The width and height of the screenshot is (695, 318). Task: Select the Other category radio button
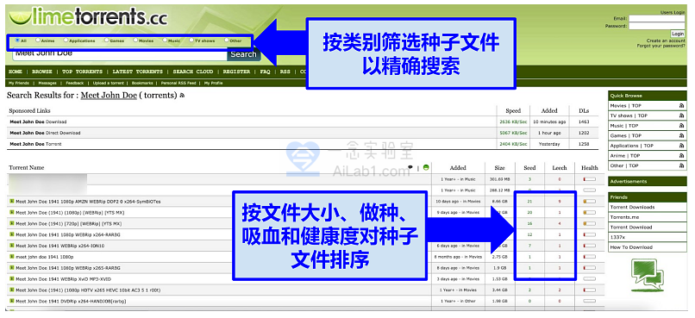pos(227,40)
